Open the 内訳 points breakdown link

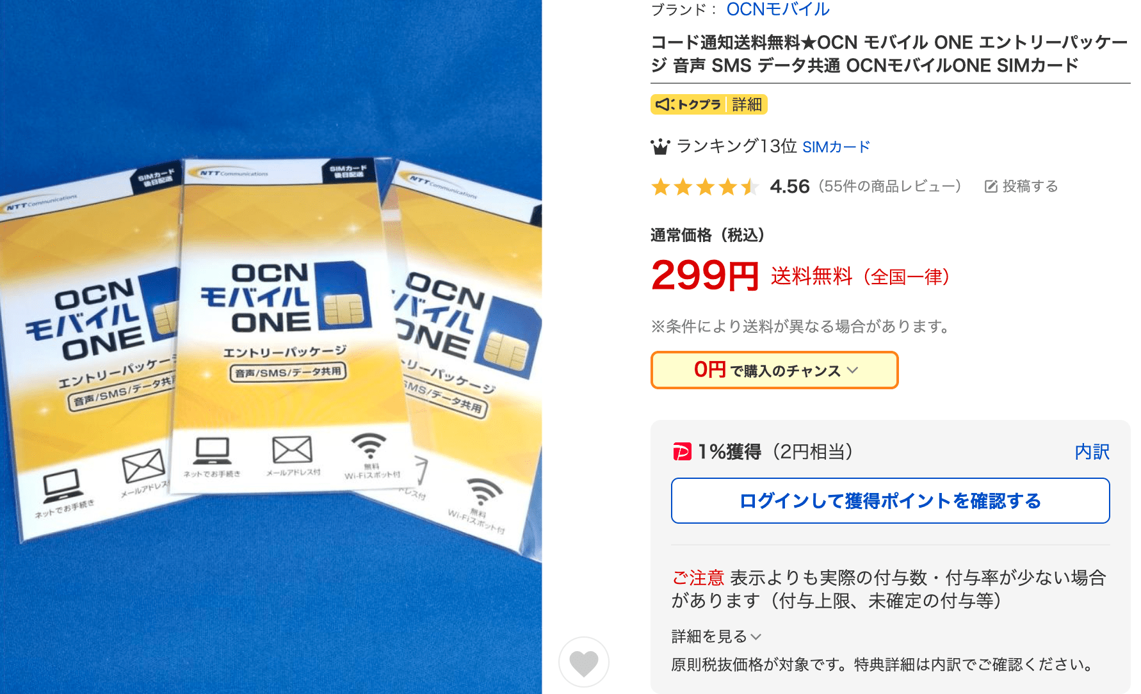click(x=1092, y=452)
